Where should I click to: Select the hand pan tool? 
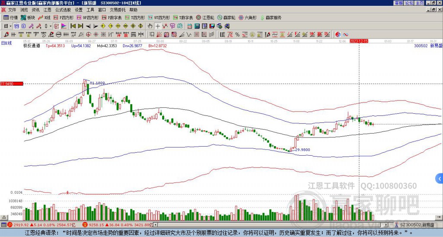(x=150, y=26)
